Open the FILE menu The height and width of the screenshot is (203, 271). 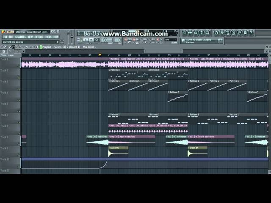pos(5,37)
